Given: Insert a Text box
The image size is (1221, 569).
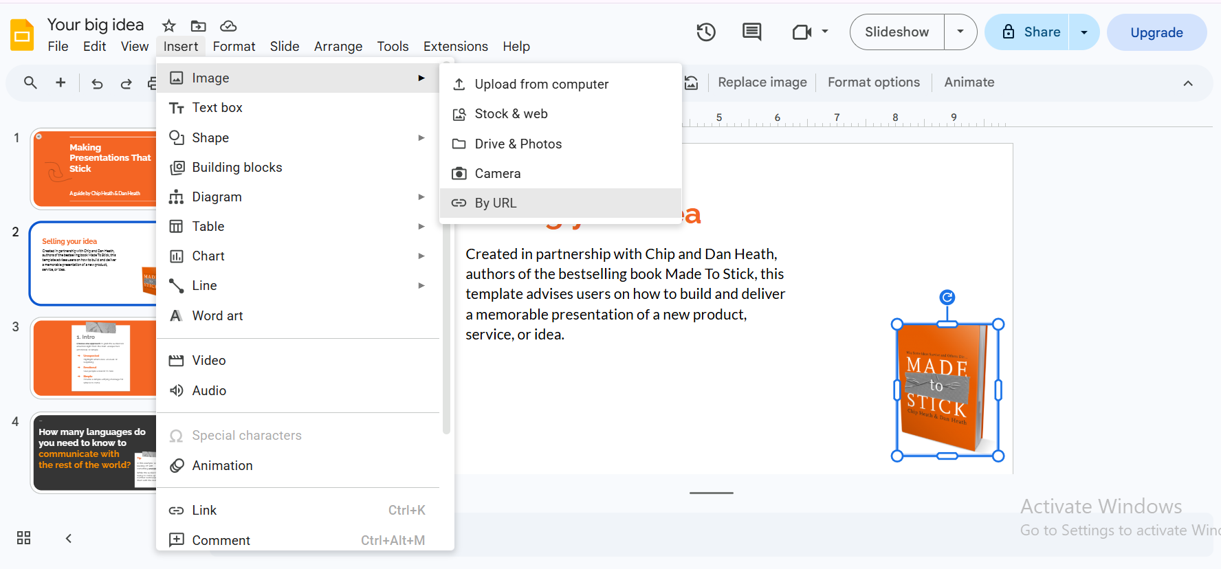Looking at the screenshot, I should pos(298,108).
